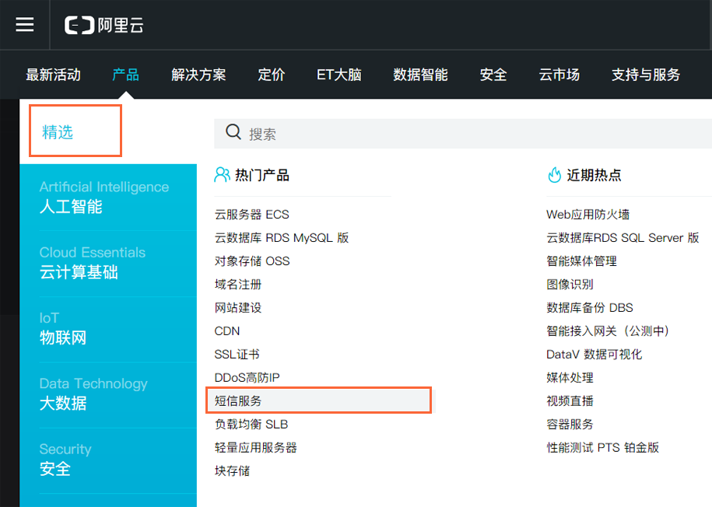Open DDoS高防IP link

pos(247,378)
